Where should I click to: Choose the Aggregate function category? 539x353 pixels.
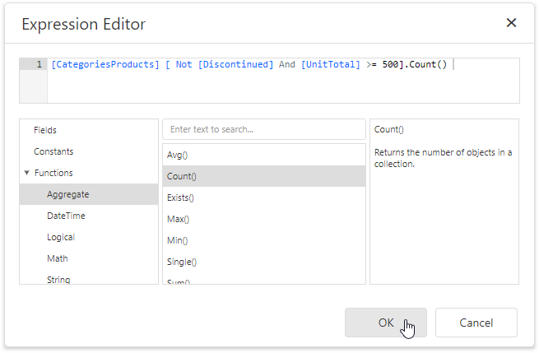pyautogui.click(x=68, y=194)
